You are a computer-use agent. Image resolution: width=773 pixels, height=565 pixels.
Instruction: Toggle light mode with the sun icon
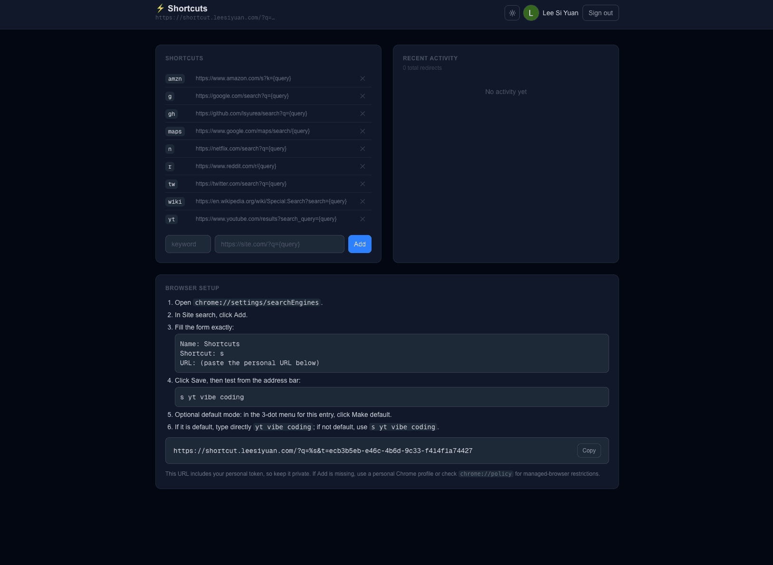[512, 13]
